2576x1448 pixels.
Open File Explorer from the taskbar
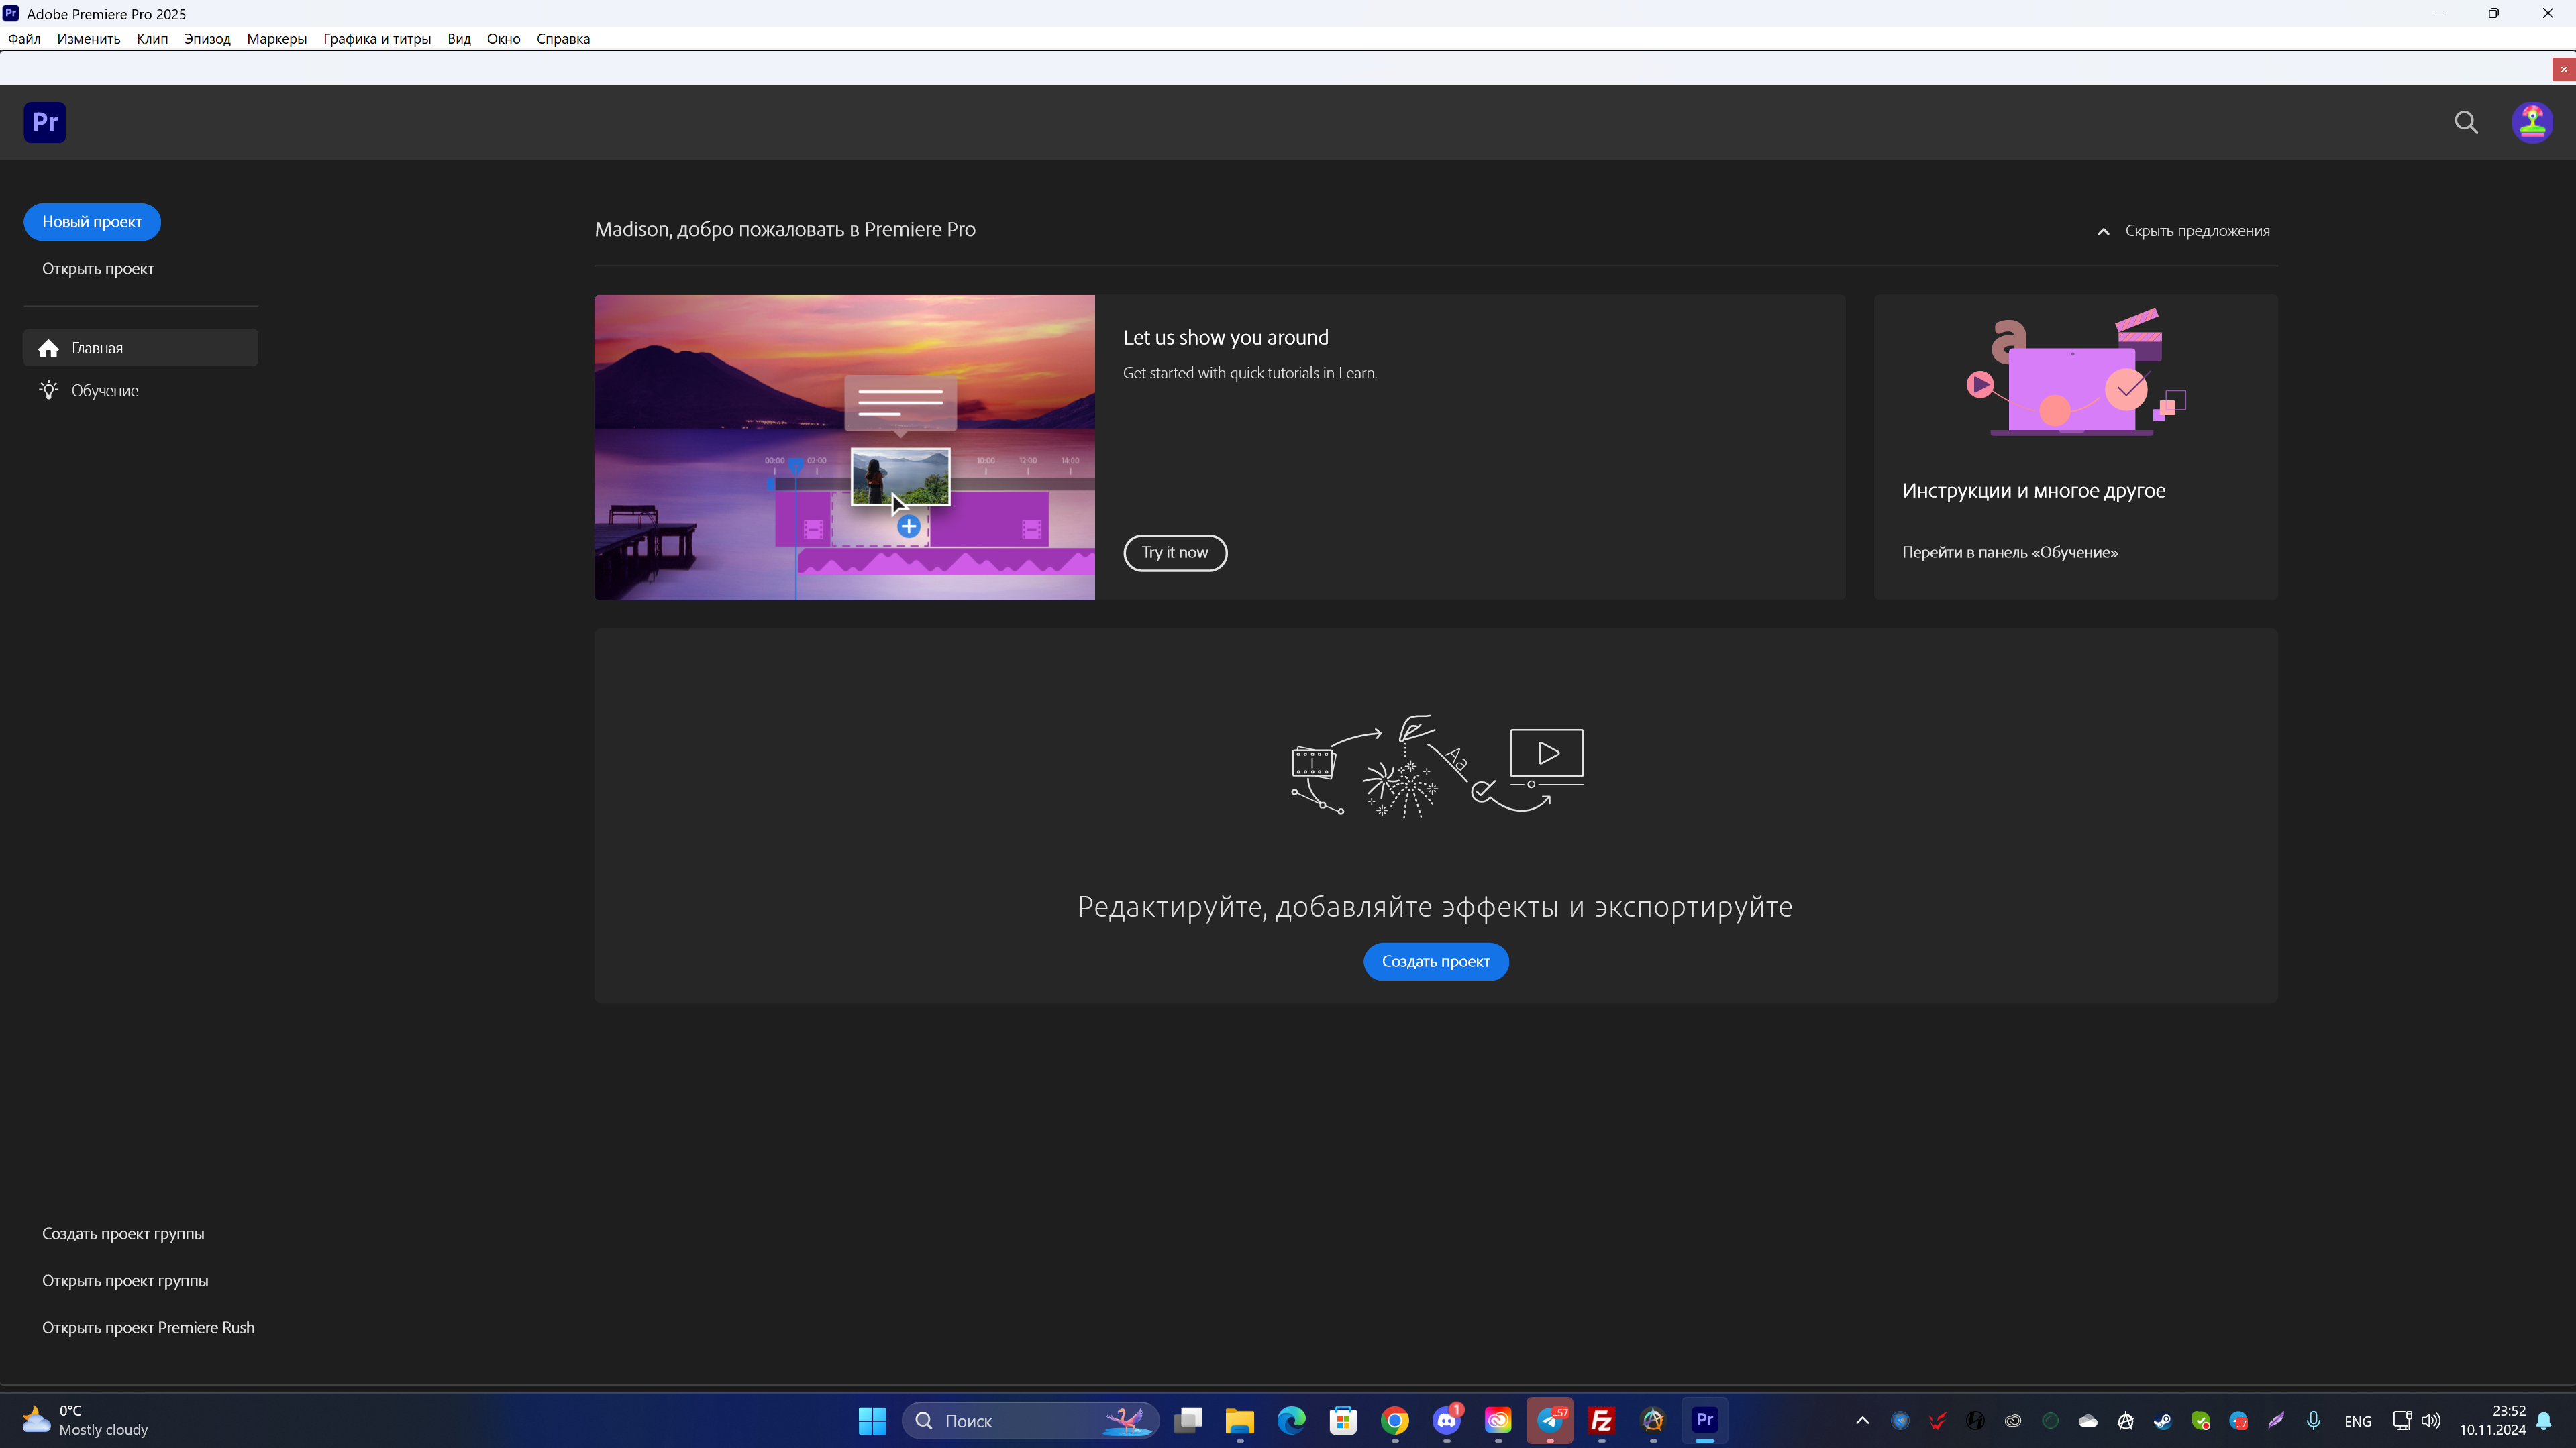click(x=1240, y=1420)
